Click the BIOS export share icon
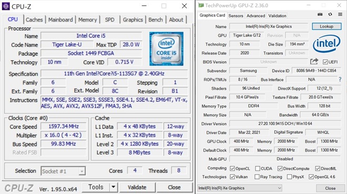This screenshot has height=194, width=347. pyautogui.click(x=314, y=62)
